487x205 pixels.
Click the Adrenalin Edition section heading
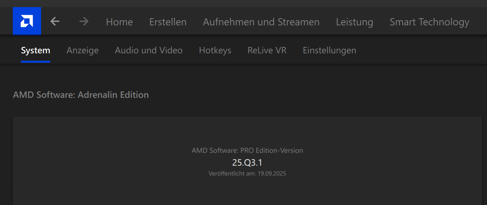(81, 95)
